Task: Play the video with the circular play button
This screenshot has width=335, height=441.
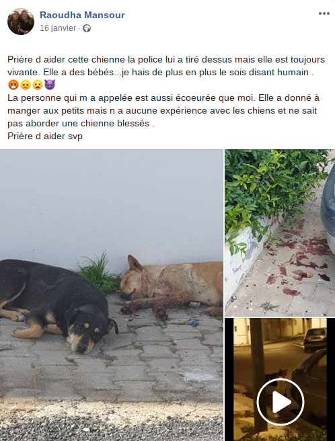Action: (281, 402)
